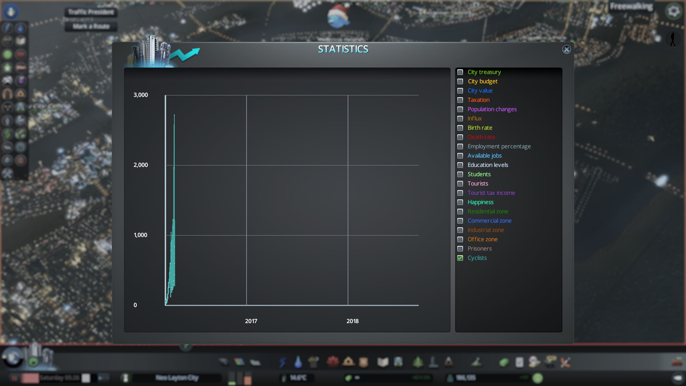Open the Roads build menu
686x386 pixels.
coord(224,362)
